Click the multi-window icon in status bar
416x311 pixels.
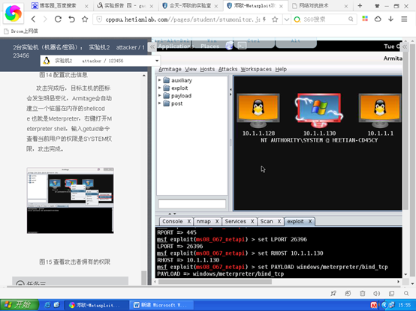391,293
